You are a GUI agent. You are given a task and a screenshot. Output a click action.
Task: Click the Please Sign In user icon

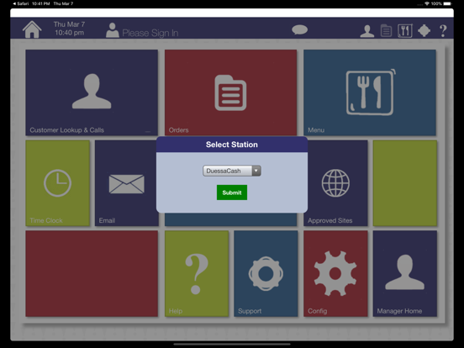click(112, 30)
